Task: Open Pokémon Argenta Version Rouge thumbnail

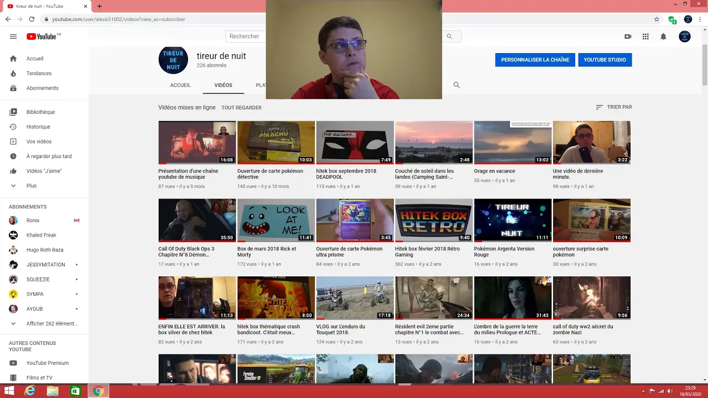Action: click(x=513, y=221)
